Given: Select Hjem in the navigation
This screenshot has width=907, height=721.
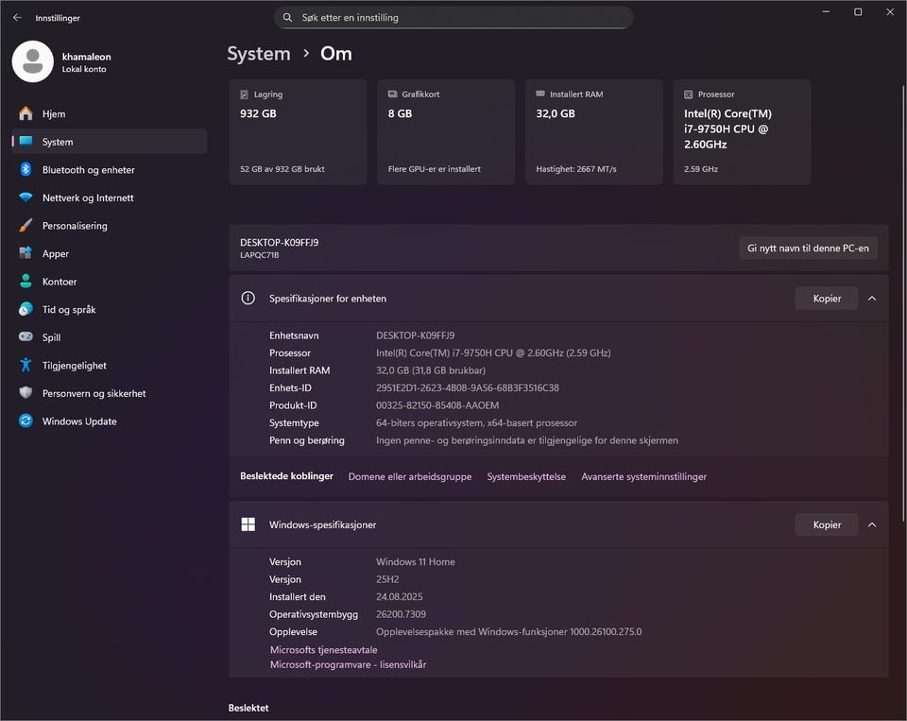Looking at the screenshot, I should (54, 113).
